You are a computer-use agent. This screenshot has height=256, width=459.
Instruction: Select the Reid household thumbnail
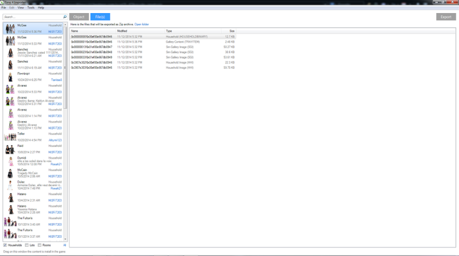10,149
